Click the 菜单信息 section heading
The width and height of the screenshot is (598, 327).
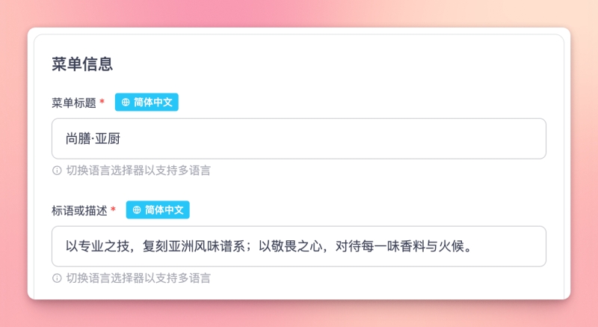pos(82,64)
